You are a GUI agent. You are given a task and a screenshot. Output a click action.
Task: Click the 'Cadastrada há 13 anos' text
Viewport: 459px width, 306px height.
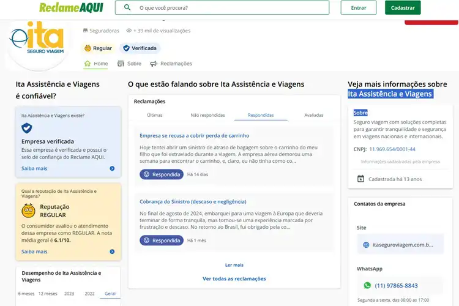[395, 179]
